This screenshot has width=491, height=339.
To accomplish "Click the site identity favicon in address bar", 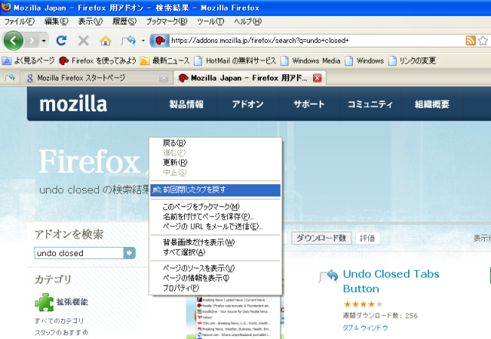I will 160,41.
